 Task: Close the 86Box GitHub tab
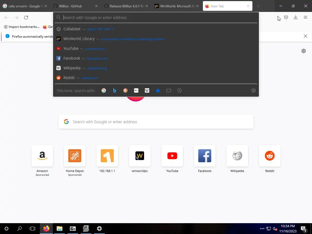pos(96,6)
